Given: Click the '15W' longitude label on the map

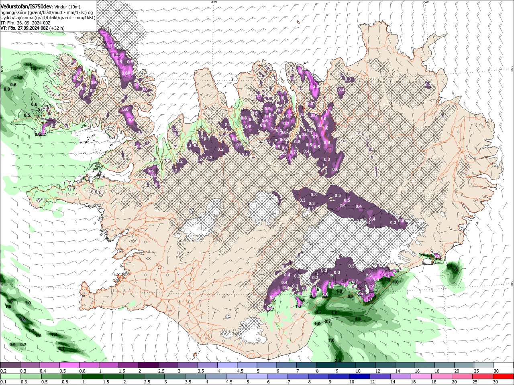Looking at the screenshot, I should coord(425,2).
